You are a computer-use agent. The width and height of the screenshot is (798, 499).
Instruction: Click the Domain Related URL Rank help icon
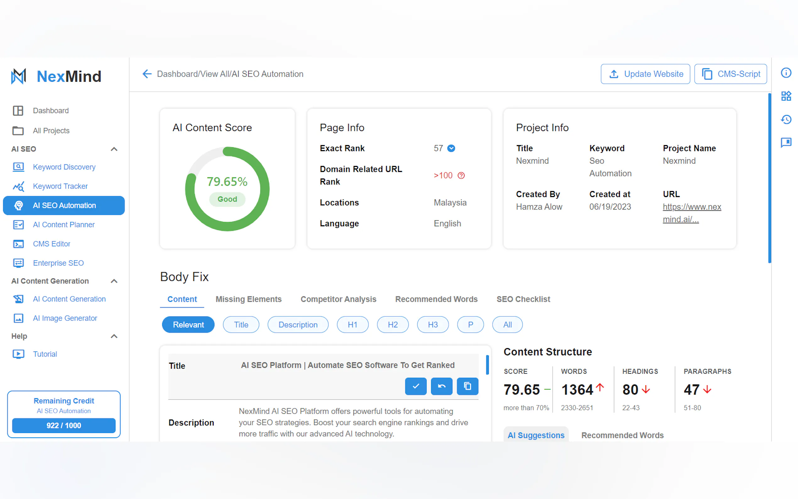(x=461, y=176)
